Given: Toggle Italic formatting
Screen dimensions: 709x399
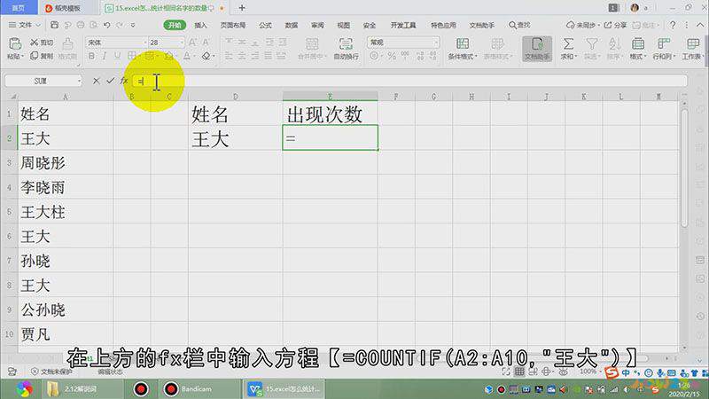Looking at the screenshot, I should 105,56.
